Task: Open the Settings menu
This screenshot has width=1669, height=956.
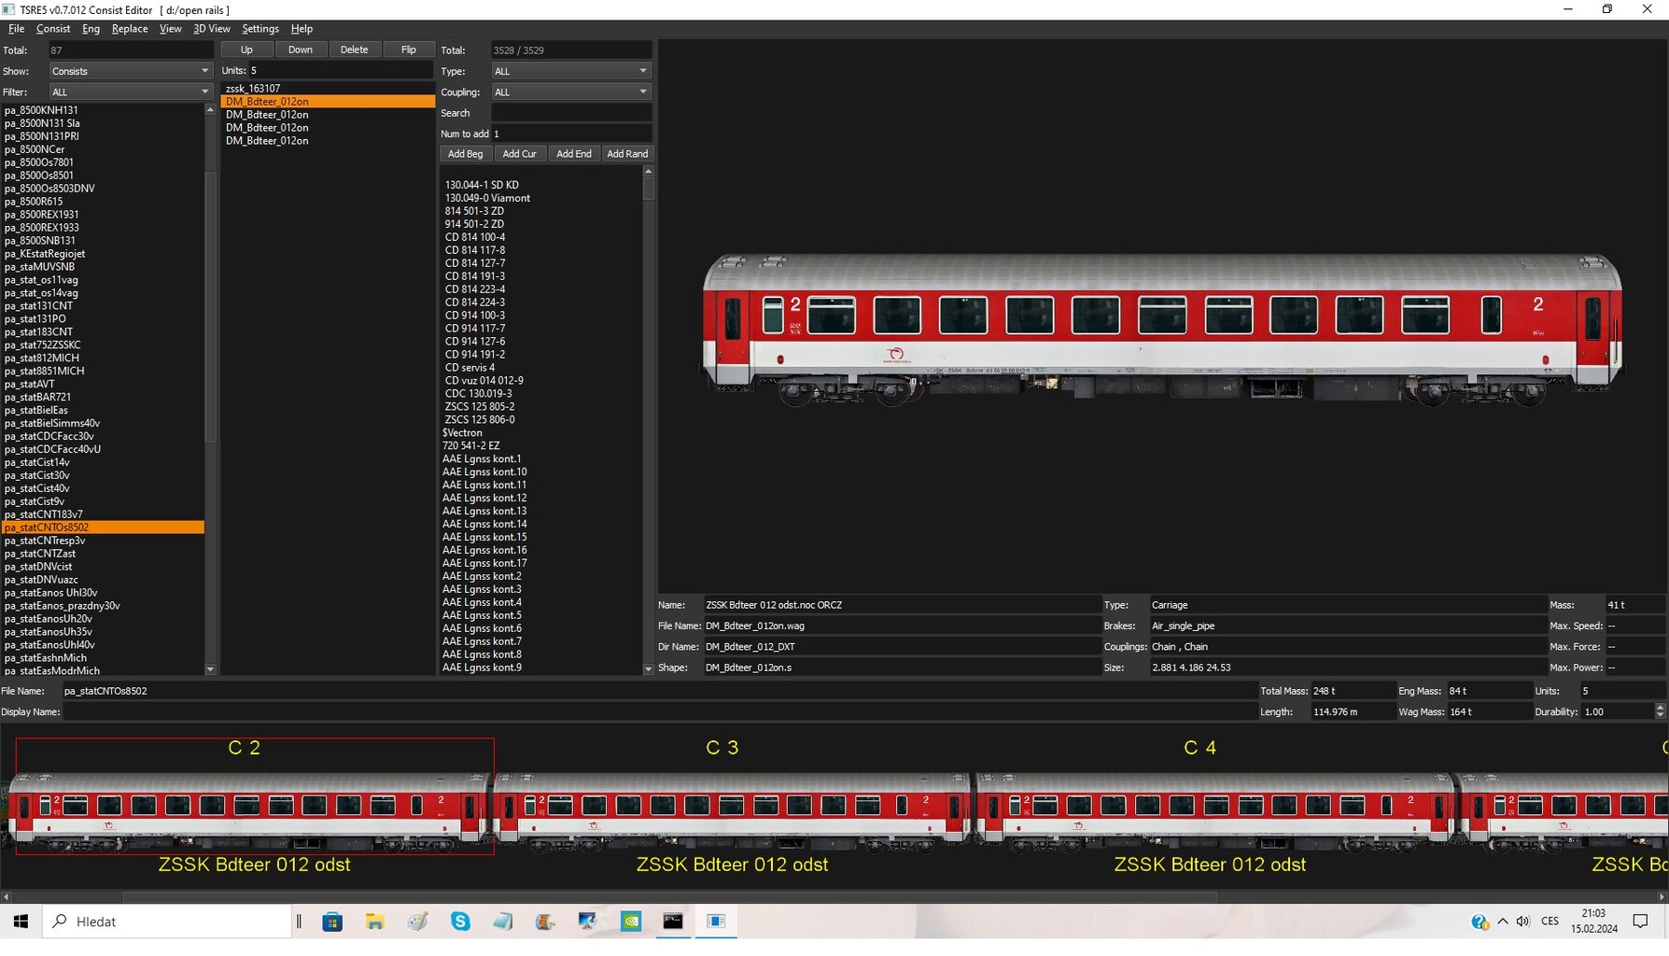Action: (260, 29)
